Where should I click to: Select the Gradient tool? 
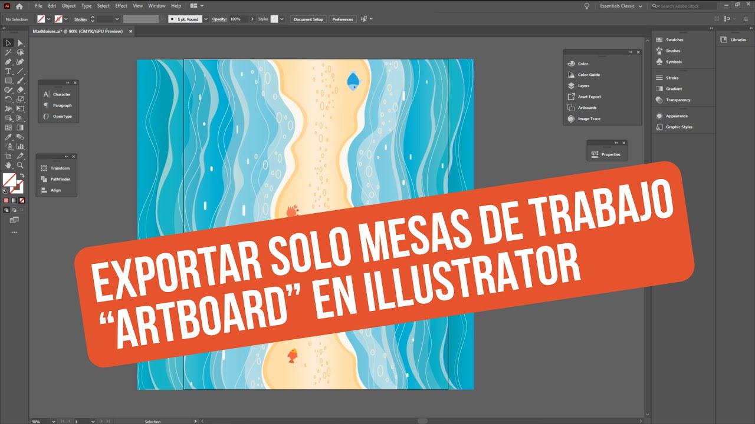click(20, 127)
